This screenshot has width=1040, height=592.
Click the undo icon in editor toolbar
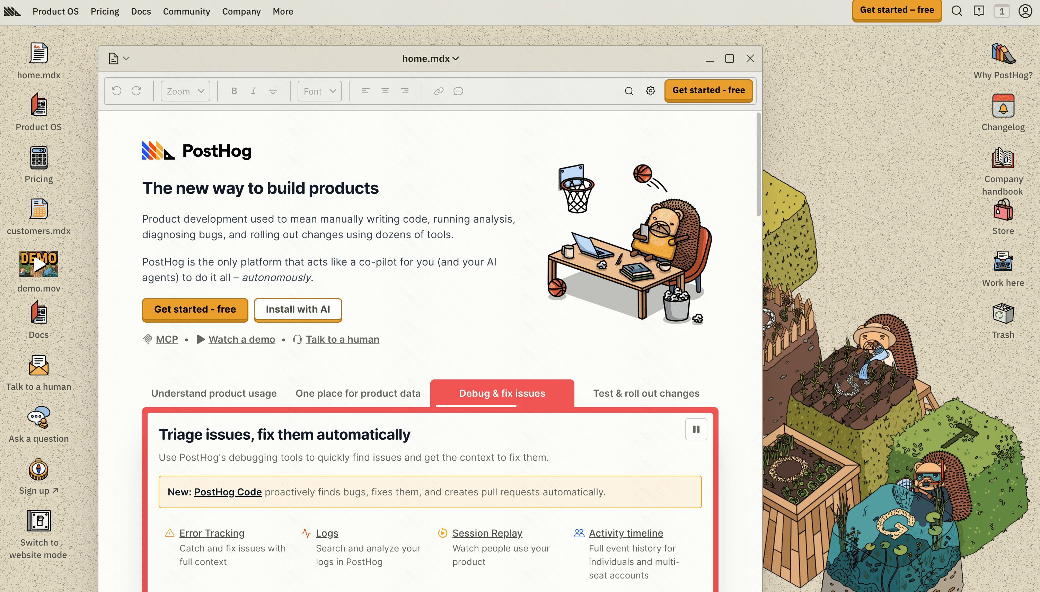point(116,91)
